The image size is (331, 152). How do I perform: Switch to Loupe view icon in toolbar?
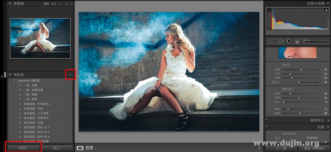click(x=80, y=148)
